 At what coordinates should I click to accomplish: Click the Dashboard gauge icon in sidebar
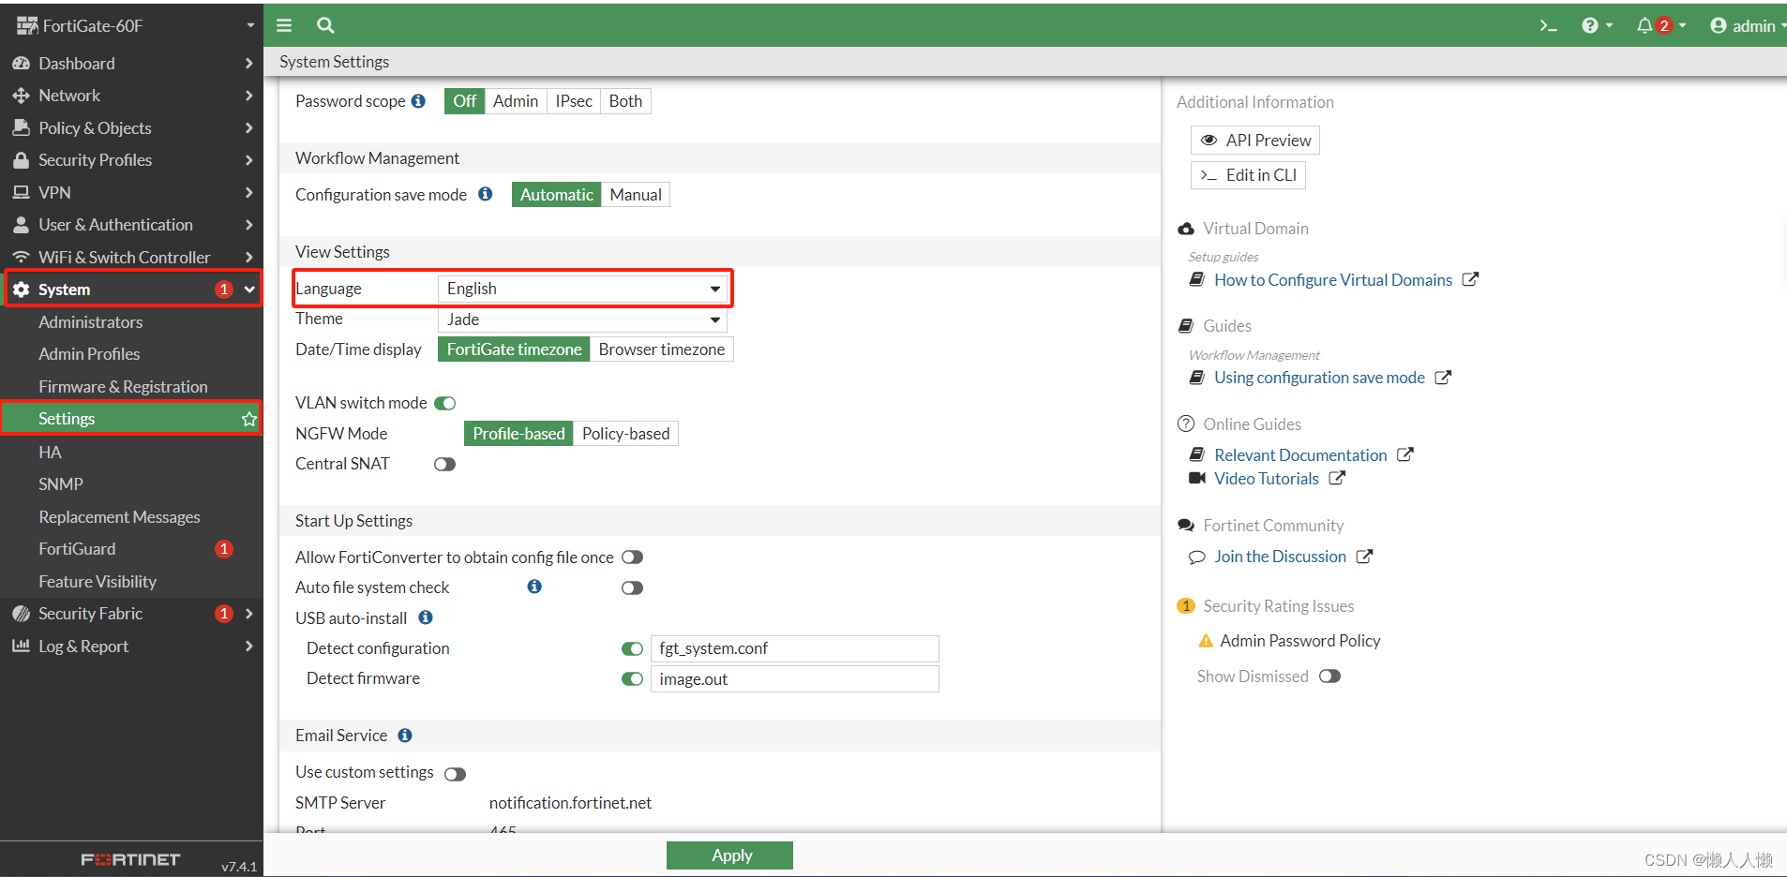[21, 64]
